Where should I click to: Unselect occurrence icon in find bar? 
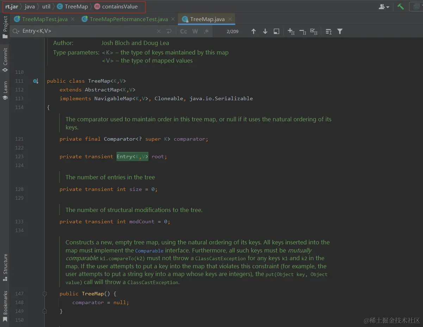tap(303, 31)
